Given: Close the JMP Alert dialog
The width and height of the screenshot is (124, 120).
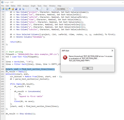Looking at the screenshot, I should (112, 51).
